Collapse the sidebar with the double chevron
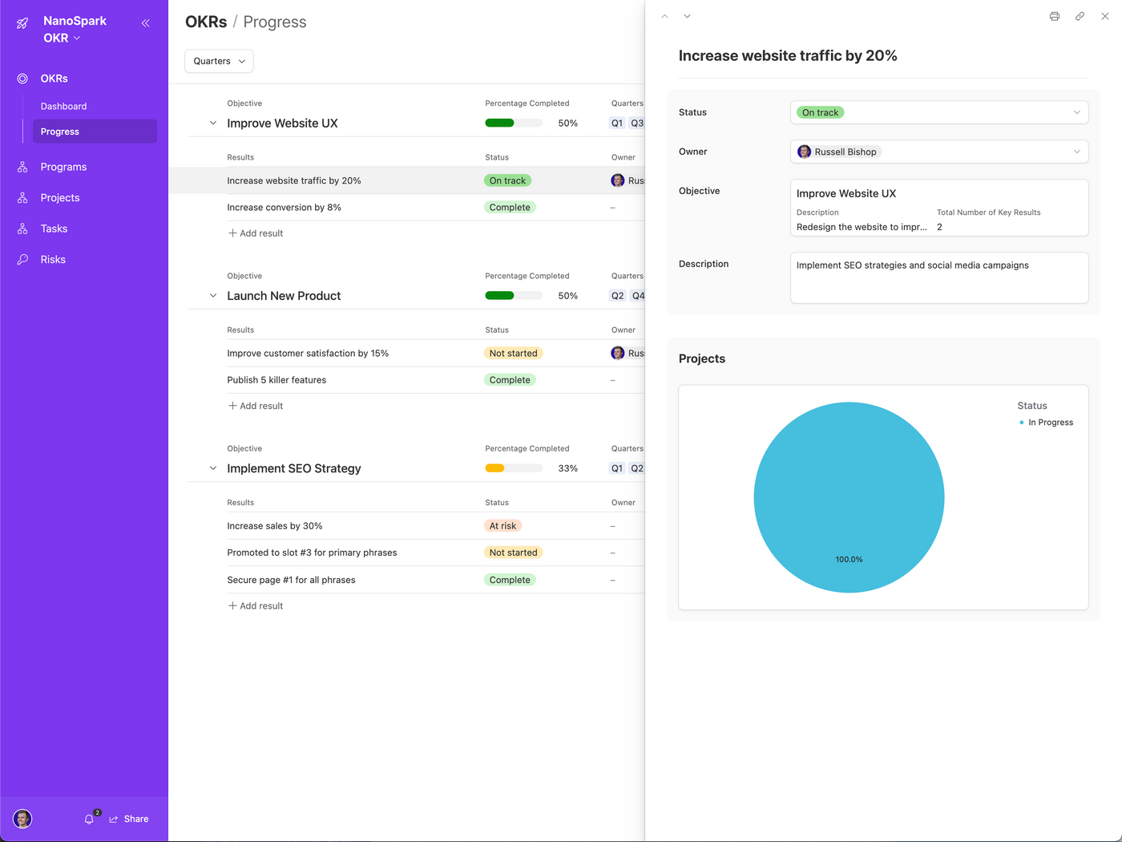The image size is (1122, 842). [145, 22]
